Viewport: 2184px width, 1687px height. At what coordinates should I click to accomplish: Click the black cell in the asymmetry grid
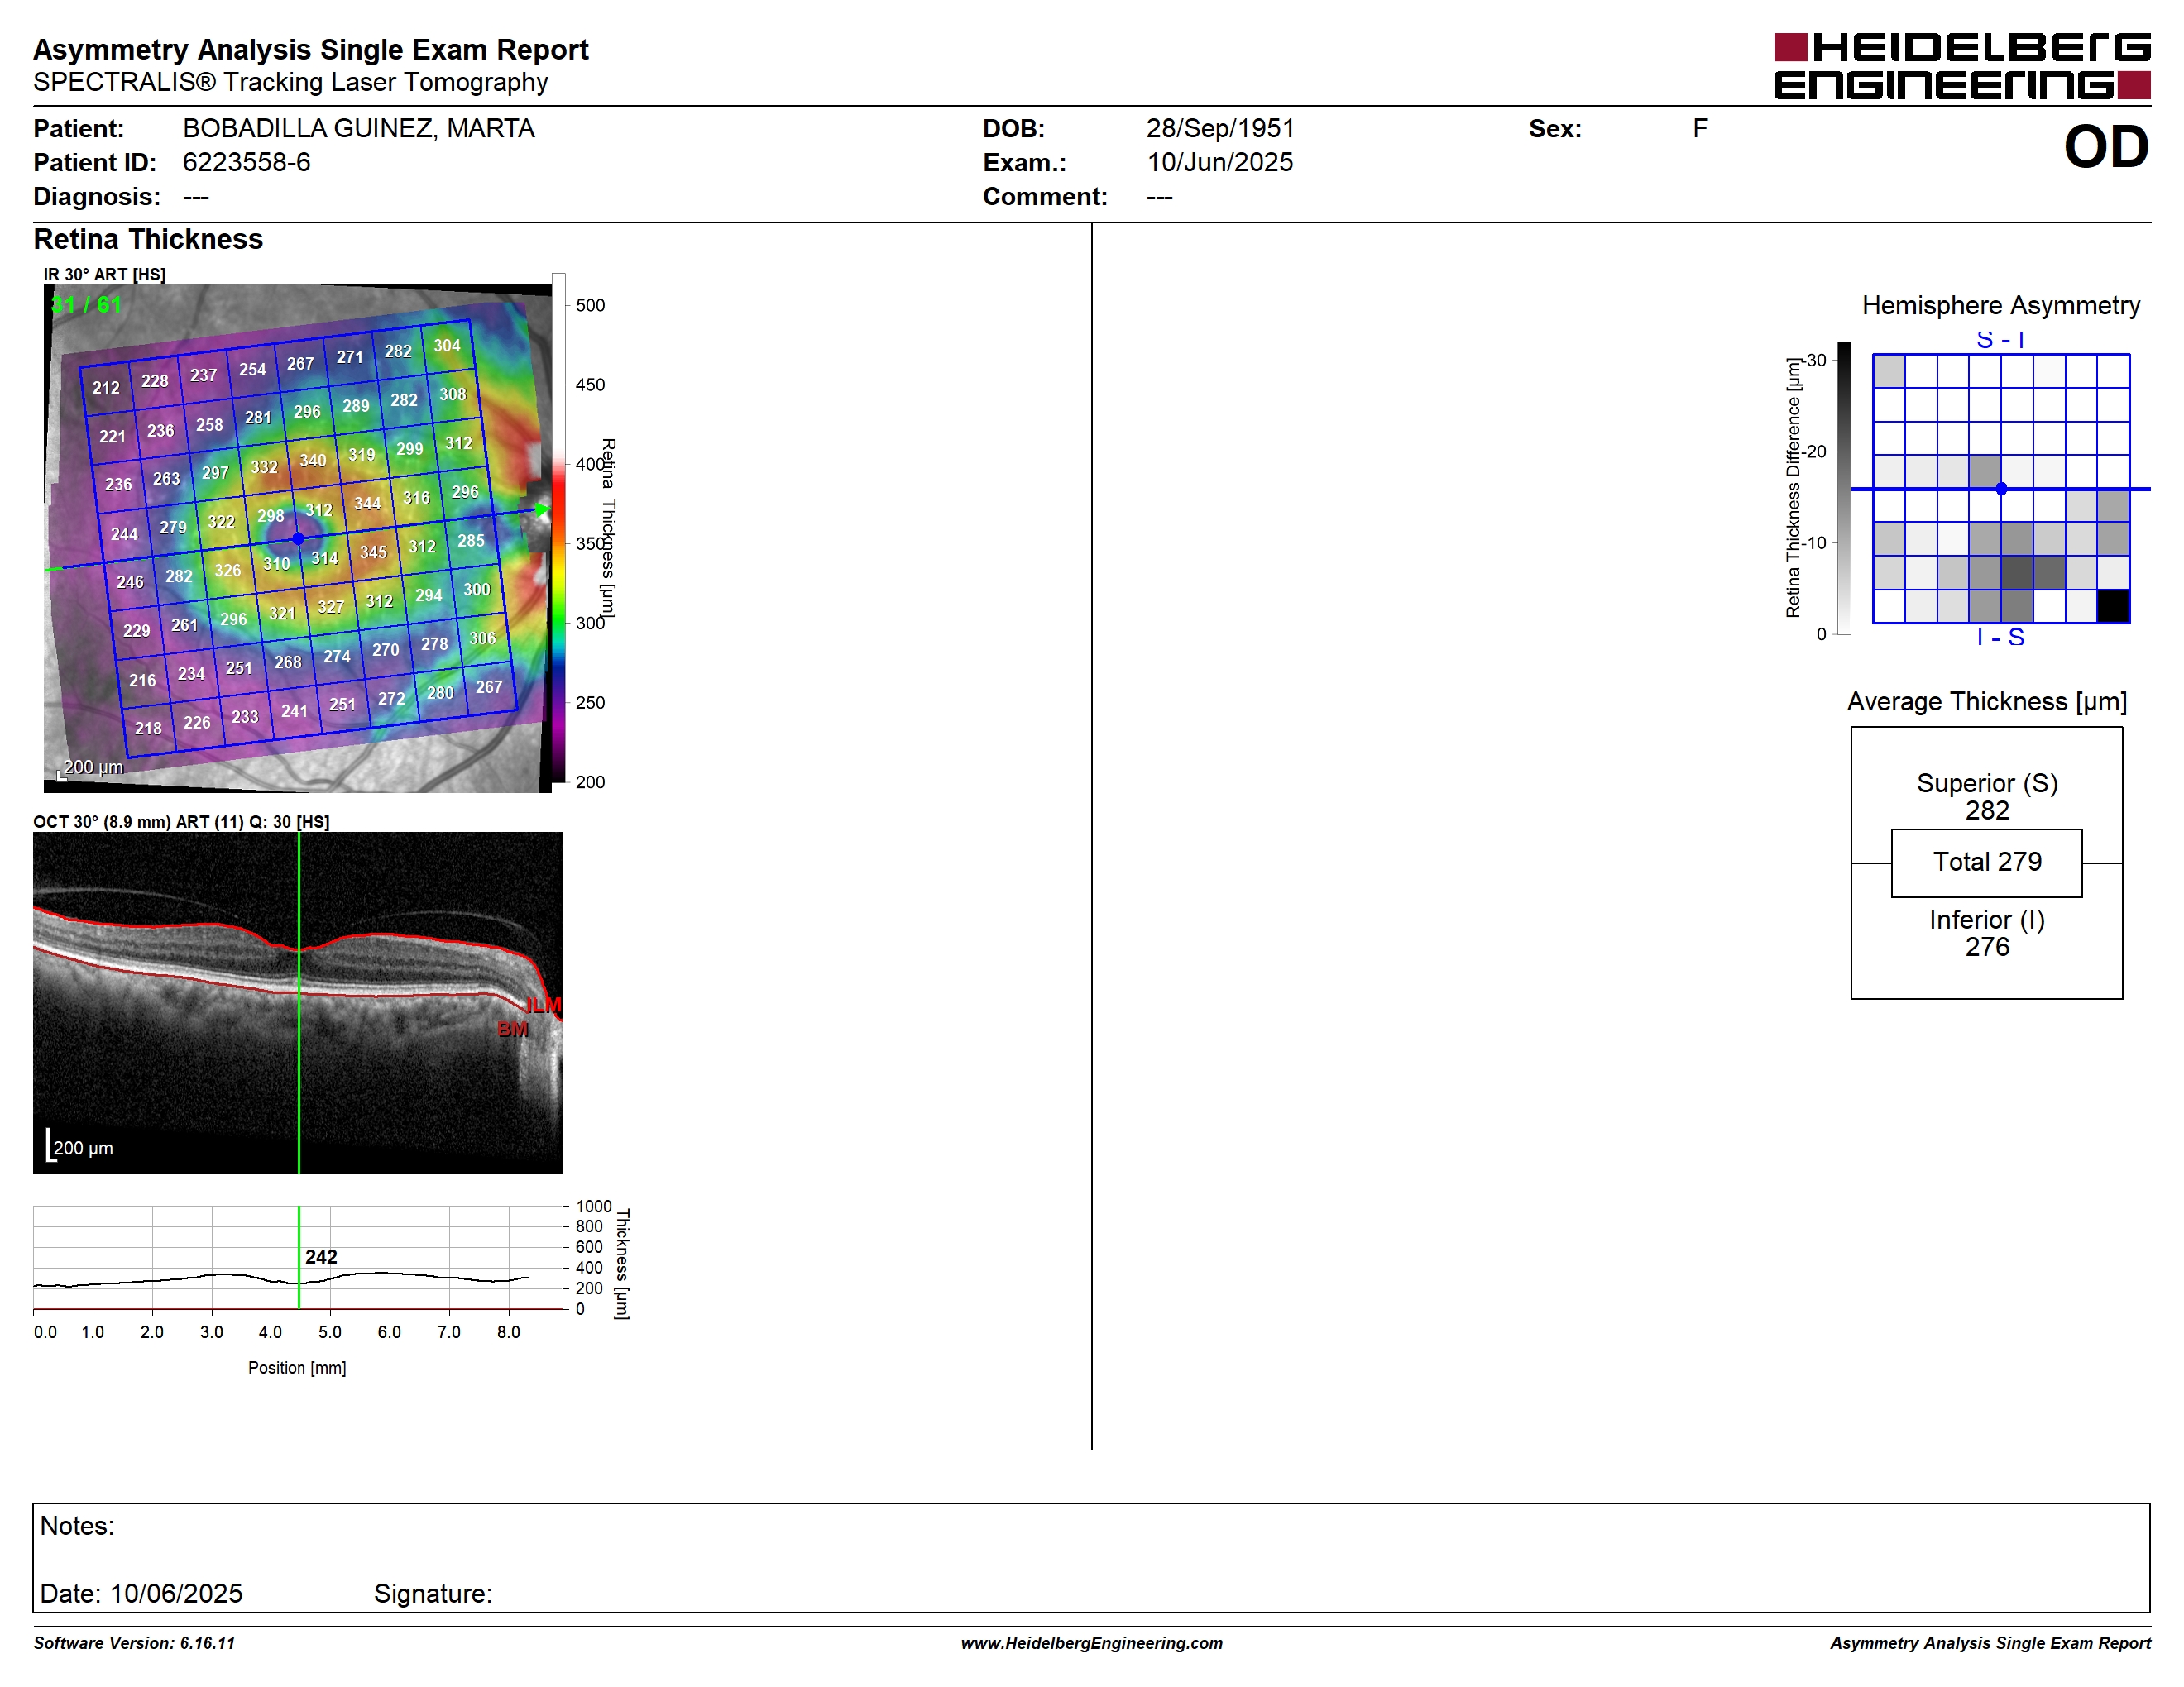pos(2113,607)
